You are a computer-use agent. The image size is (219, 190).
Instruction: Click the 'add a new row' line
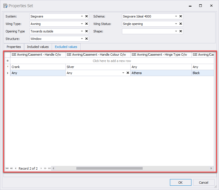pos(112,61)
